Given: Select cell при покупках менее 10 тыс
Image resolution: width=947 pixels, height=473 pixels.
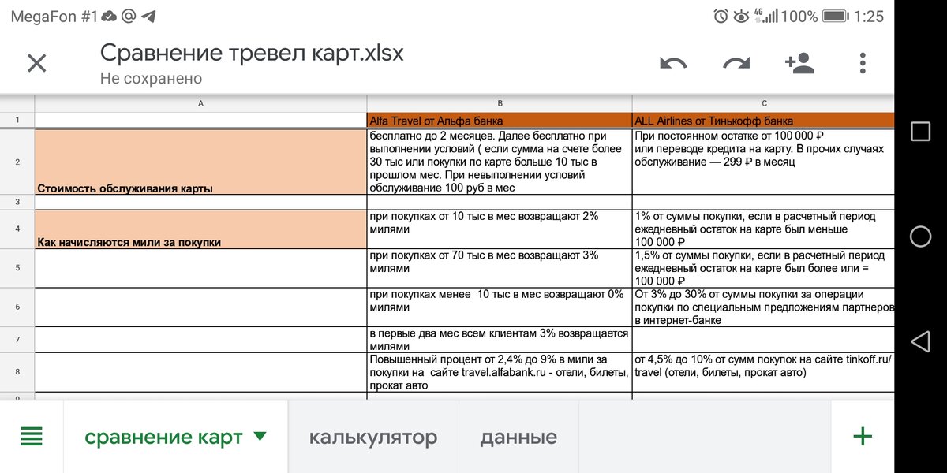Looking at the screenshot, I should click(x=500, y=307).
